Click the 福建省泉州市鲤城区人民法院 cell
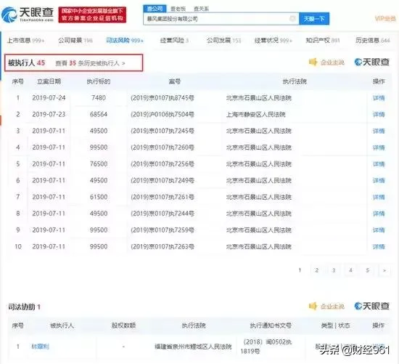Image resolution: width=399 pixels, height=364 pixels. point(193,347)
